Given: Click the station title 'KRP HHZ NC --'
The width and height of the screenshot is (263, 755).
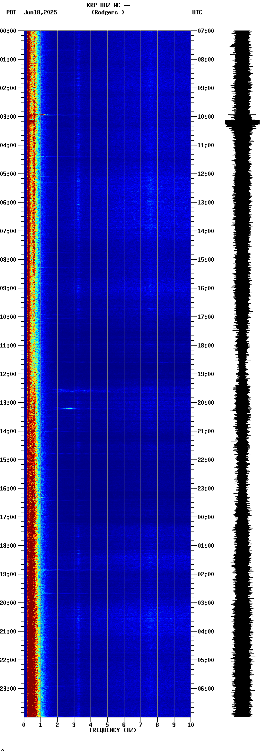Looking at the screenshot, I should [x=109, y=5].
